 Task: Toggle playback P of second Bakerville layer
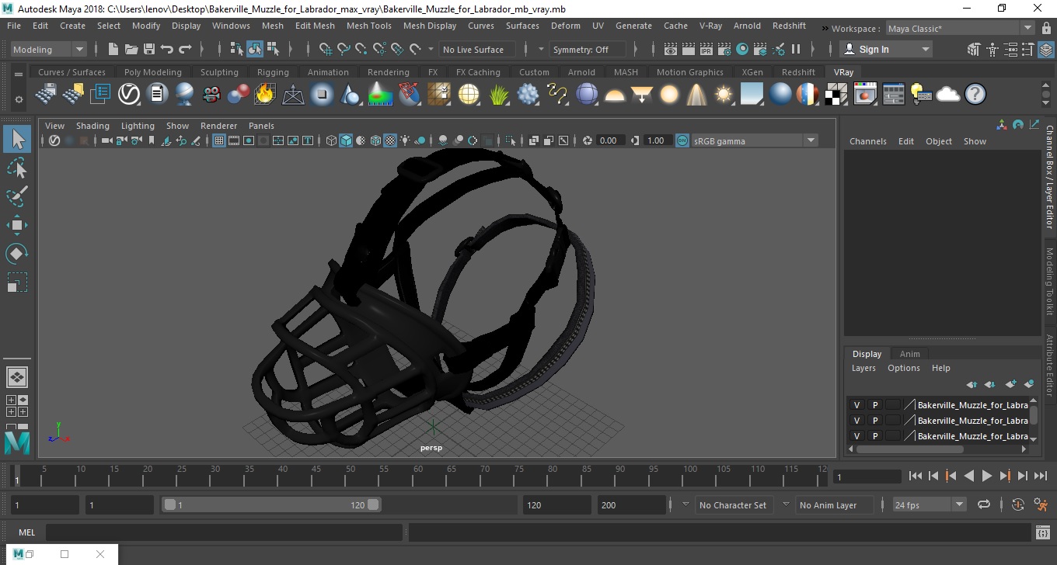(874, 421)
